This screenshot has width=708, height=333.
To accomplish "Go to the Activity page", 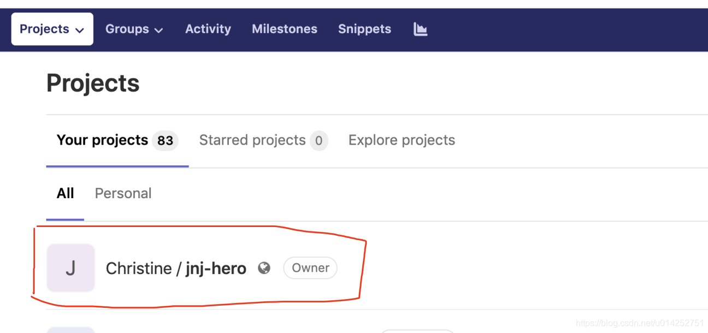I will (x=208, y=29).
